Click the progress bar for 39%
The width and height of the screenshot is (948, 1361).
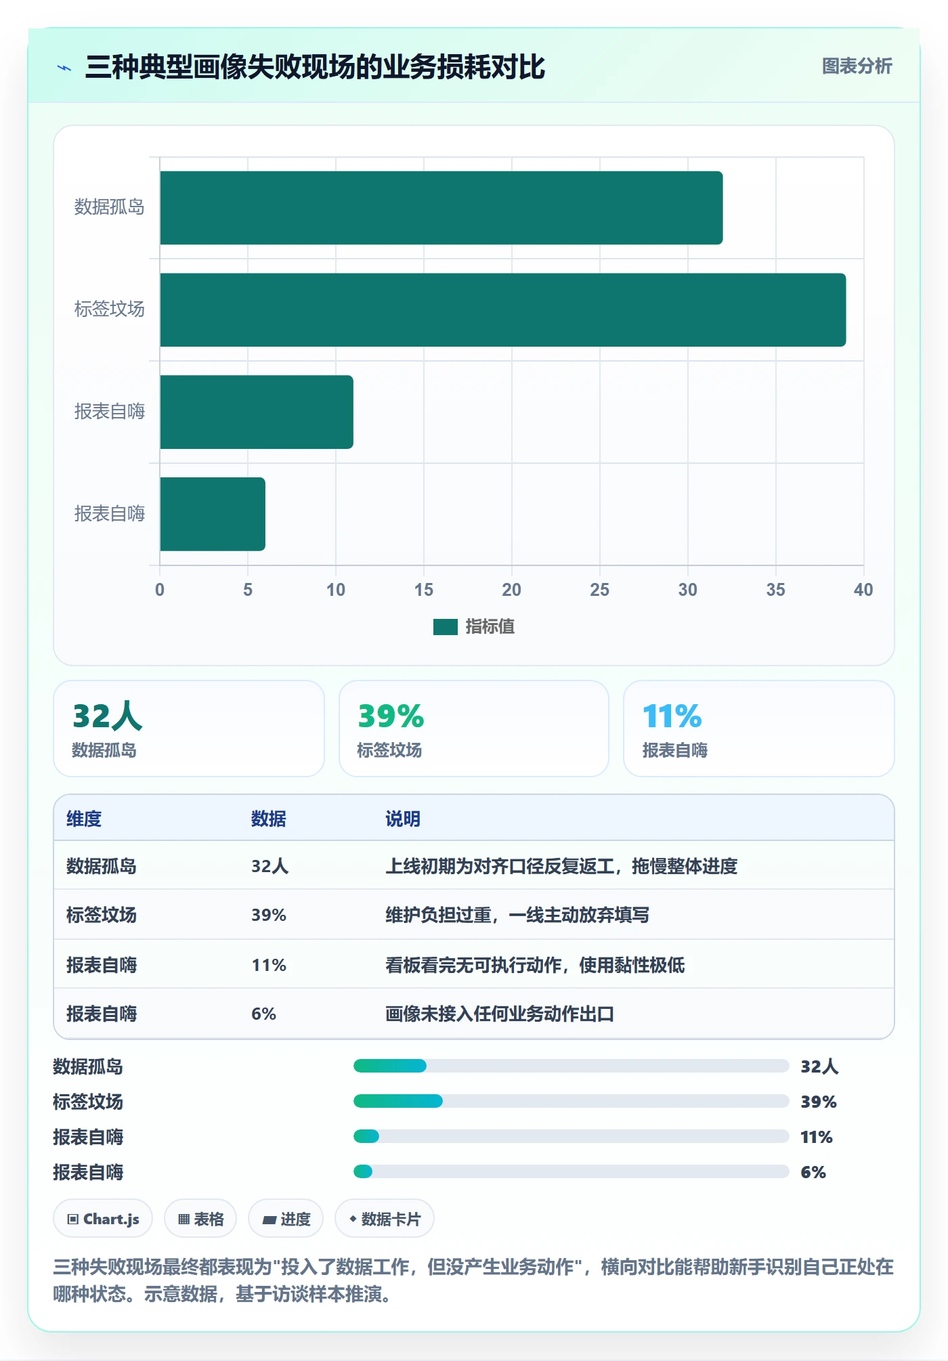tap(571, 1101)
